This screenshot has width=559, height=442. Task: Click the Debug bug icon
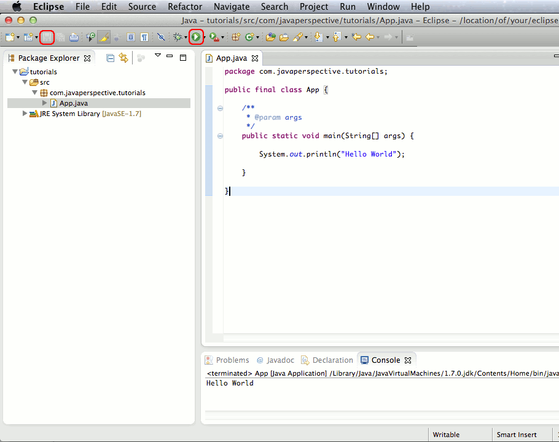[177, 37]
